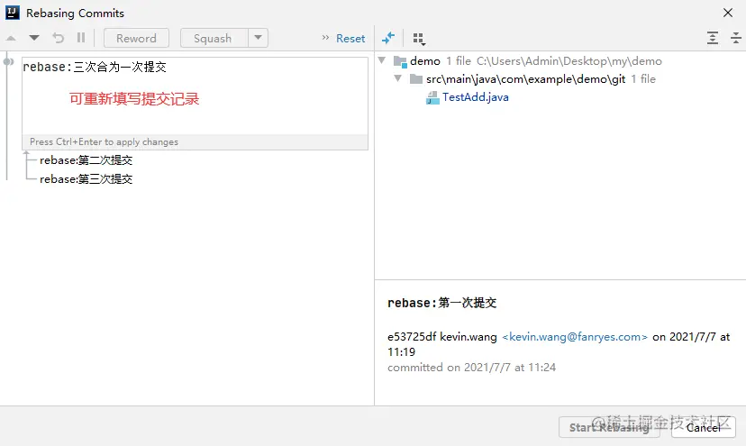Select commit rebase:第二次提交
This screenshot has width=746, height=446.
tap(86, 160)
